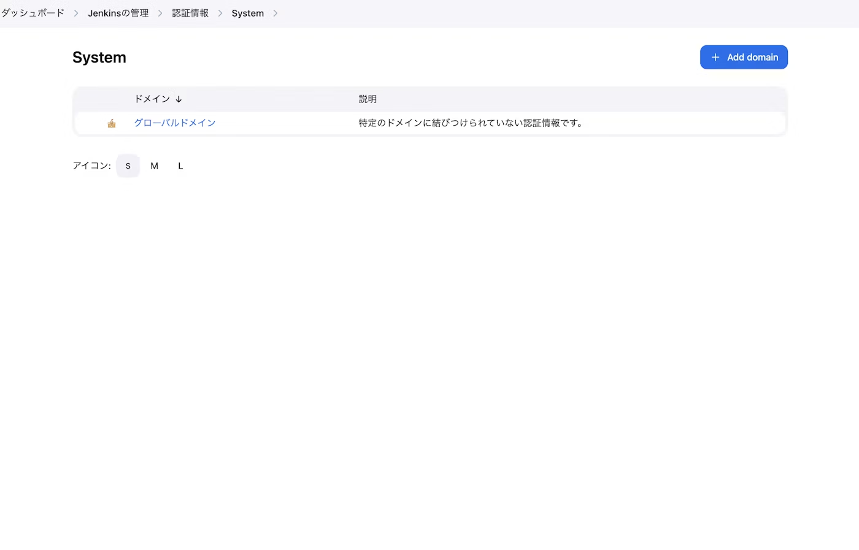Click the description text 特定のドメインに結びつけられていない認証情報です。
Image resolution: width=859 pixels, height=550 pixels.
click(x=471, y=123)
